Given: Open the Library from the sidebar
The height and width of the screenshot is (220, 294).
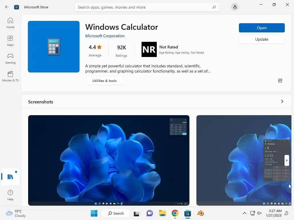Looking at the screenshot, I should pyautogui.click(x=10, y=176).
